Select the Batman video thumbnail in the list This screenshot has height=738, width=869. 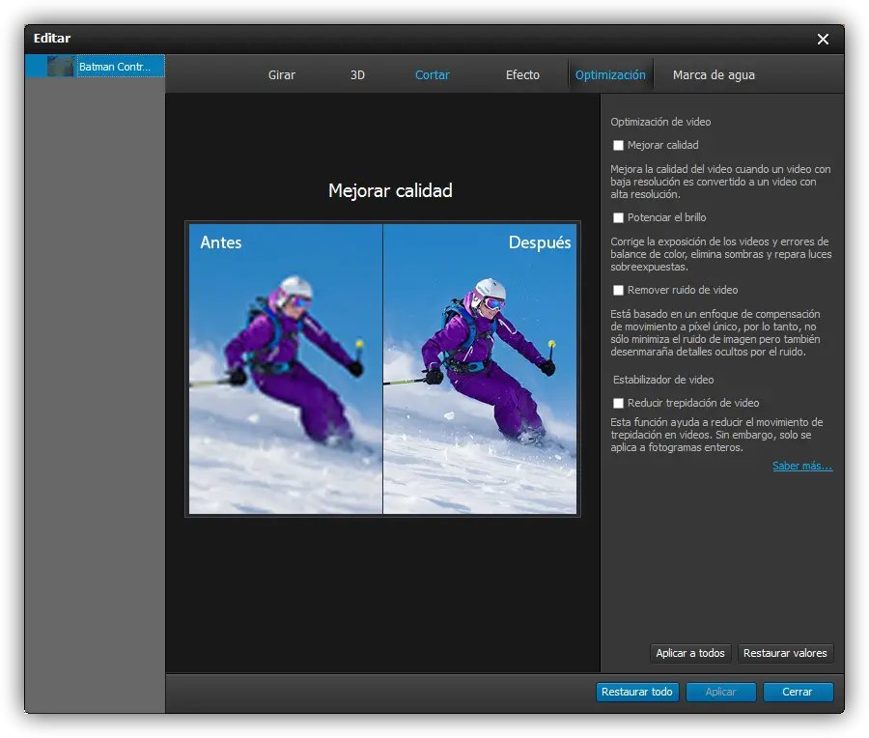pos(61,67)
